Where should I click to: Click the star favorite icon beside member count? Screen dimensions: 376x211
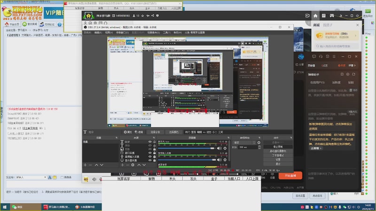(143, 16)
